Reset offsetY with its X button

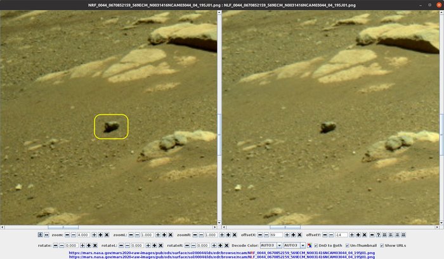(x=365, y=235)
